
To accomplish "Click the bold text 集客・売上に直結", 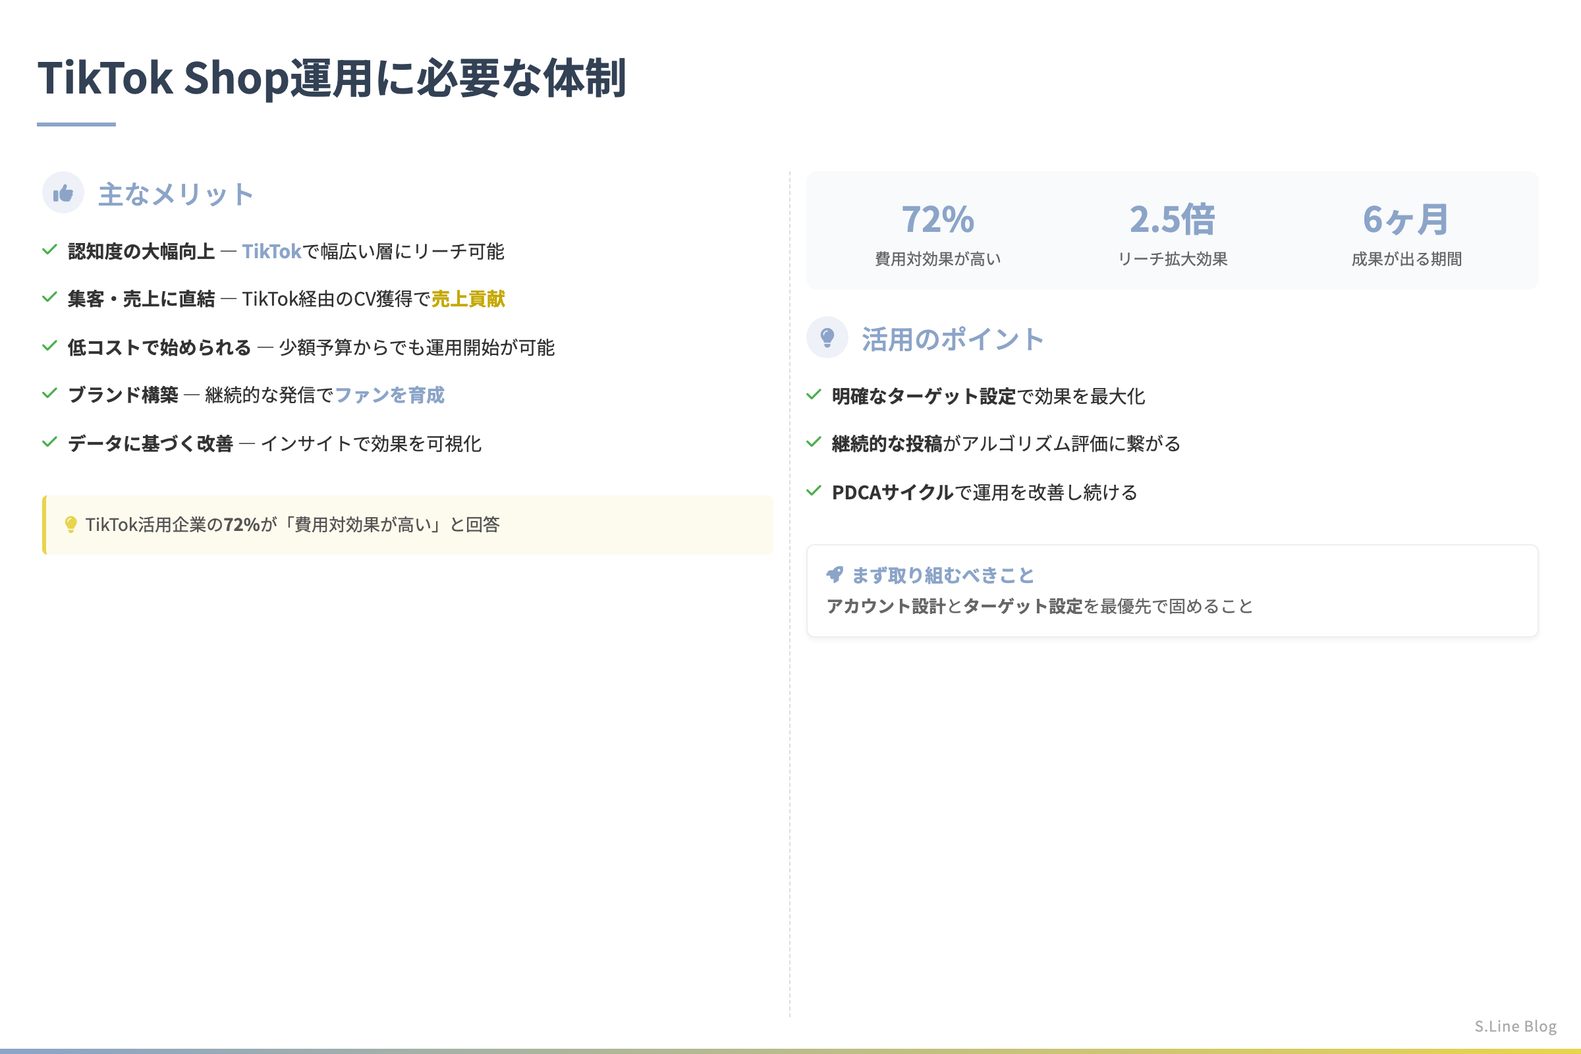I will coord(141,299).
